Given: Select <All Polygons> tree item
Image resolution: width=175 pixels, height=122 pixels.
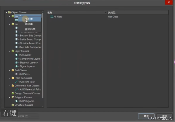Looking at the screenshot, I should [26, 101].
